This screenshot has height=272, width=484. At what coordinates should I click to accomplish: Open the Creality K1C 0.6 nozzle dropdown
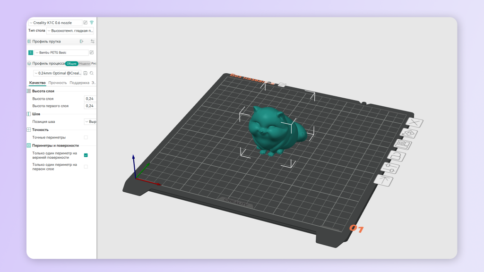click(56, 23)
